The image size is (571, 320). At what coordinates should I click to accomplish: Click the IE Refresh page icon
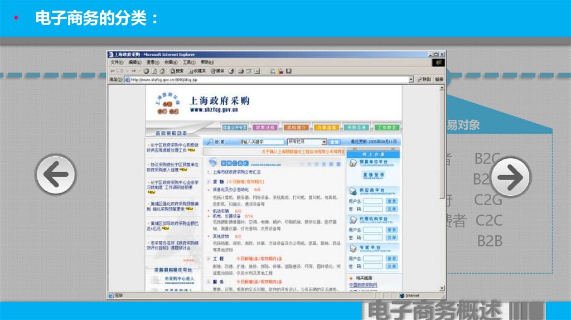pos(154,71)
